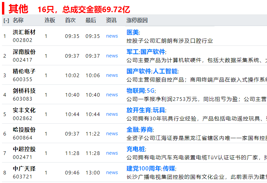Click stock code 600864
Image resolution: width=267 pixels, height=183 pixels.
point(22,138)
